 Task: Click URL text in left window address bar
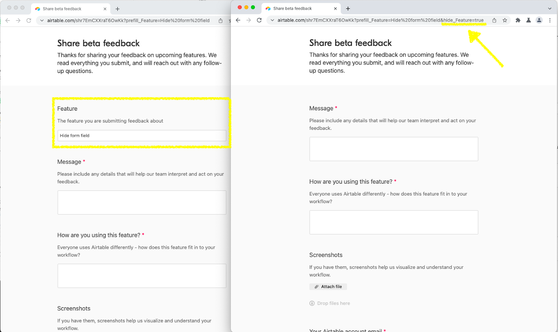coord(128,21)
